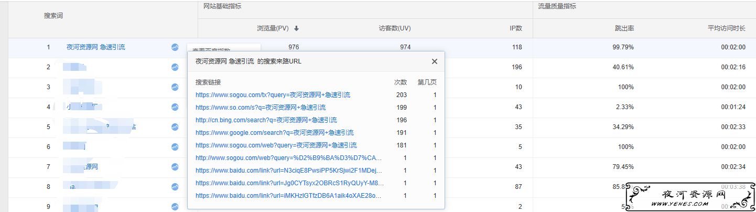Open trend chart icon in row 3

coord(175,87)
